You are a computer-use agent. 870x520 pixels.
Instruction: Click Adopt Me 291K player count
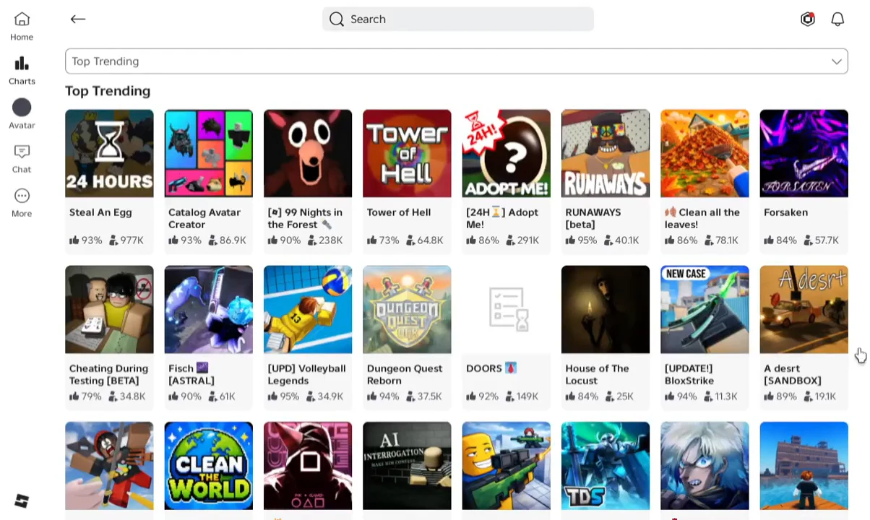click(523, 240)
